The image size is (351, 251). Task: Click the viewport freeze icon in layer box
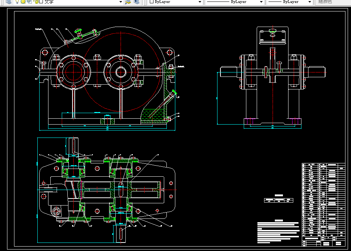click(x=29, y=2)
